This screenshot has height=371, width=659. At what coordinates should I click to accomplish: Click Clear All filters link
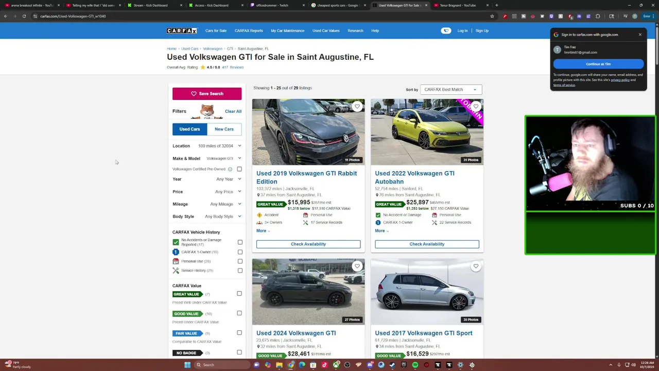click(233, 111)
